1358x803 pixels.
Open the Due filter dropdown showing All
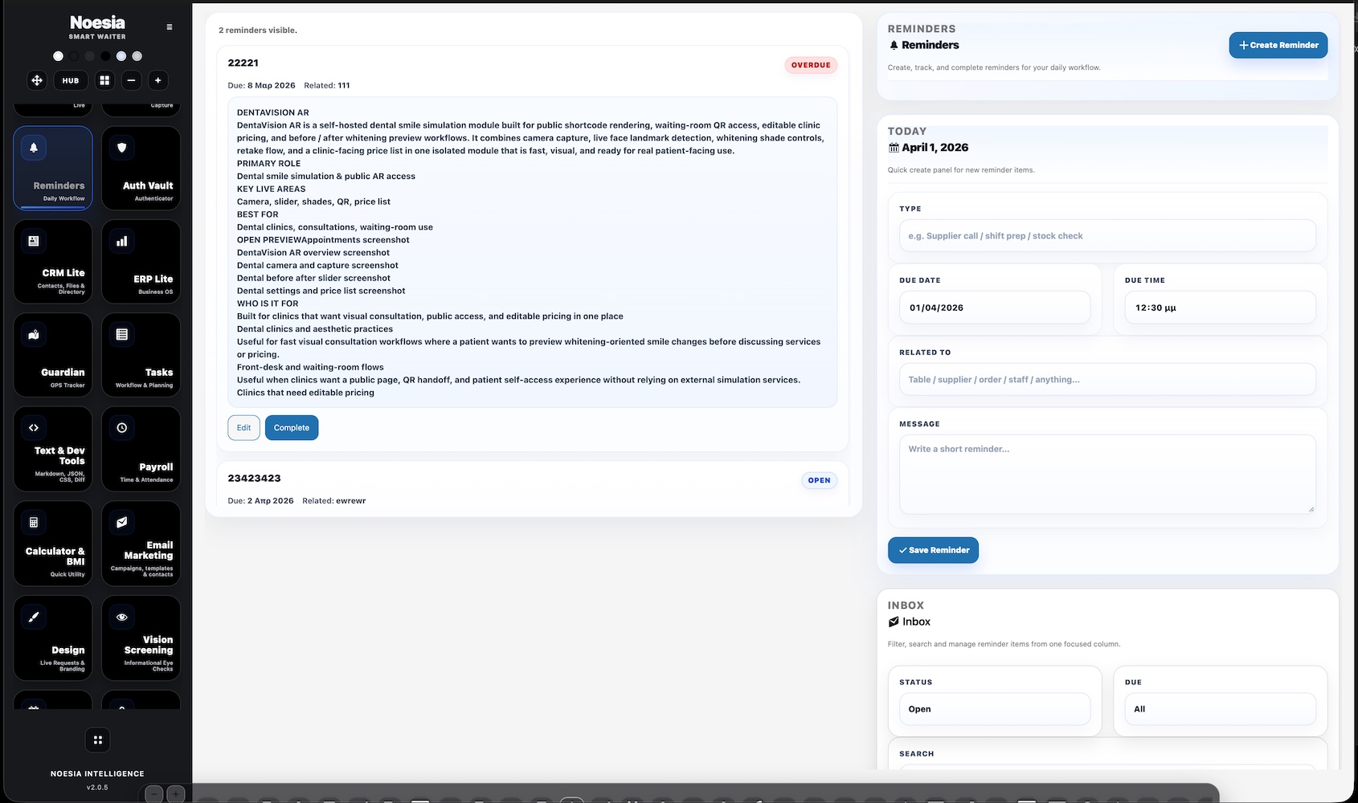1220,709
